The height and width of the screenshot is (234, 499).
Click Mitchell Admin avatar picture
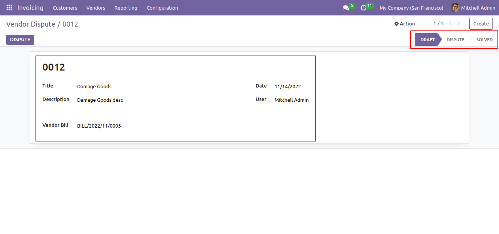click(x=455, y=8)
